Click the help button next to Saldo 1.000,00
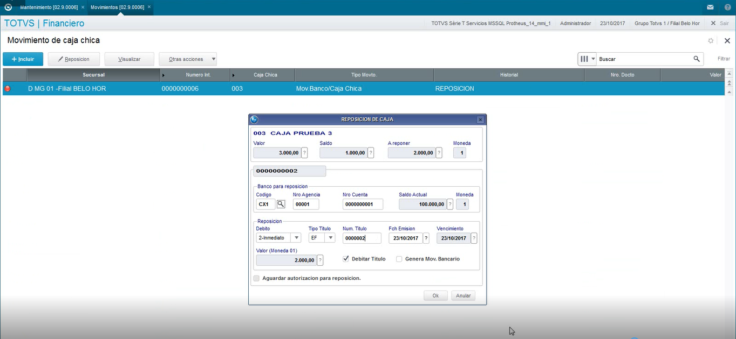The height and width of the screenshot is (339, 736). 370,153
